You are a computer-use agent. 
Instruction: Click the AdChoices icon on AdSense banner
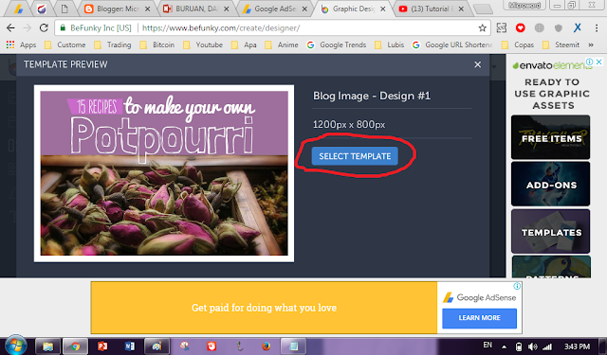pyautogui.click(x=517, y=286)
